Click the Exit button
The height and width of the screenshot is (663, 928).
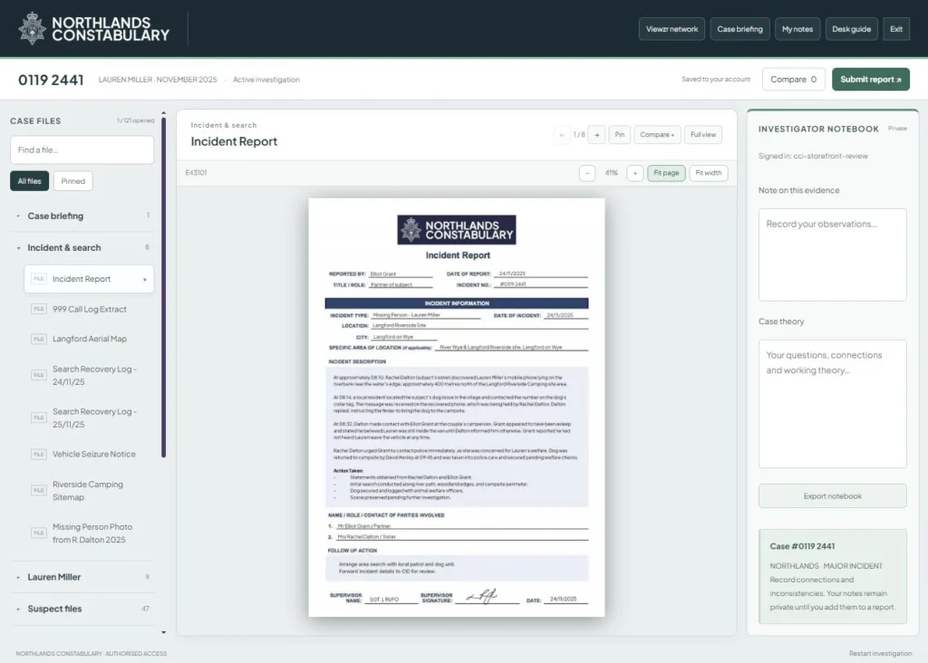click(896, 29)
